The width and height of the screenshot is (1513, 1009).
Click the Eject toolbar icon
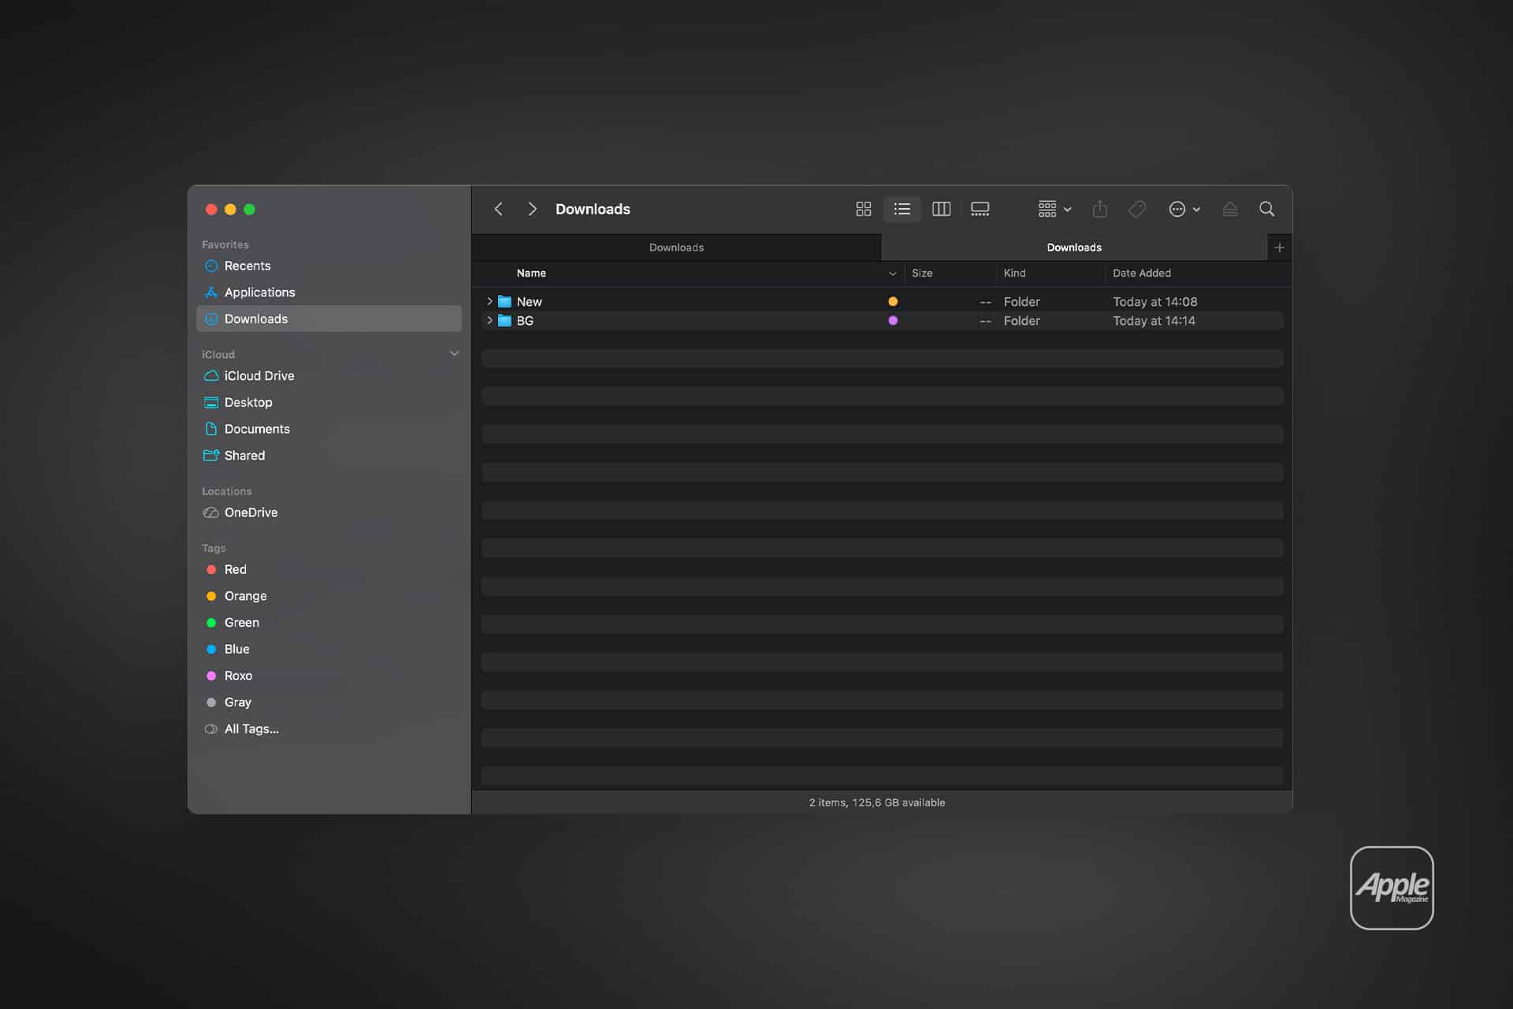point(1230,209)
